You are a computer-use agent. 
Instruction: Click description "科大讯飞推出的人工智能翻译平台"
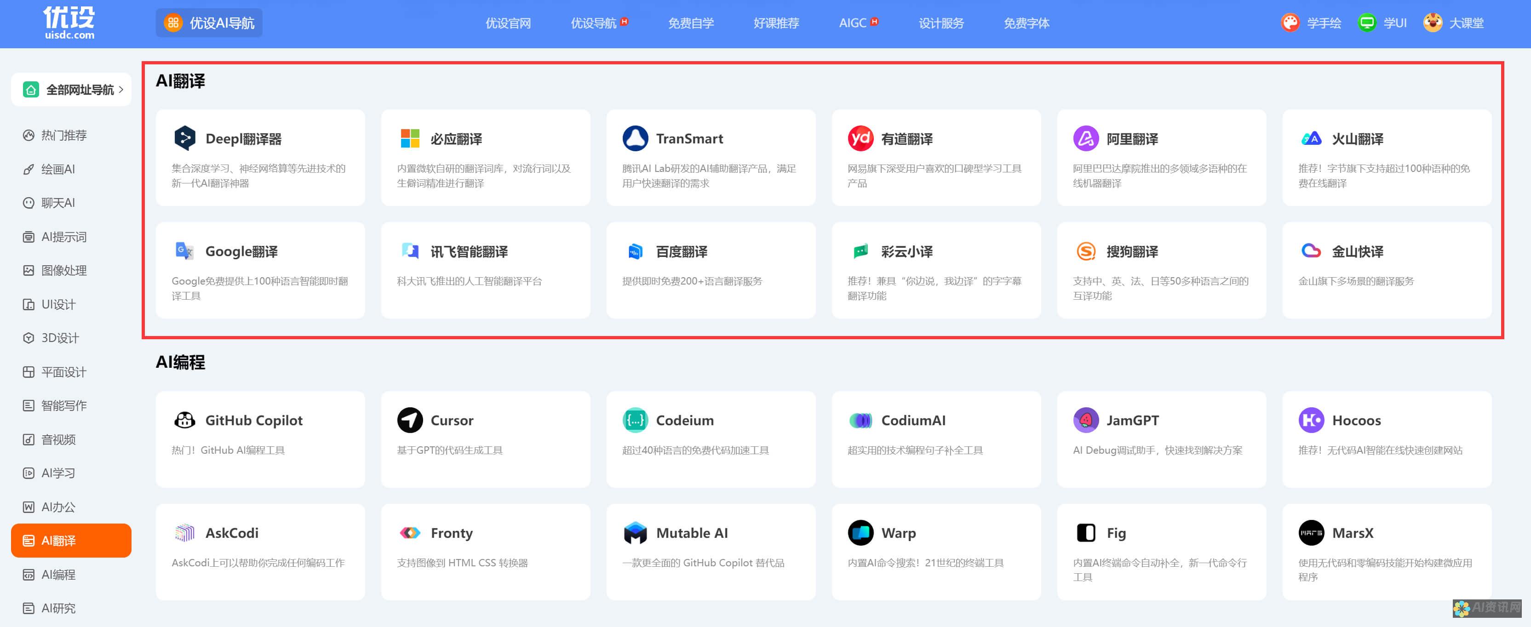469,281
